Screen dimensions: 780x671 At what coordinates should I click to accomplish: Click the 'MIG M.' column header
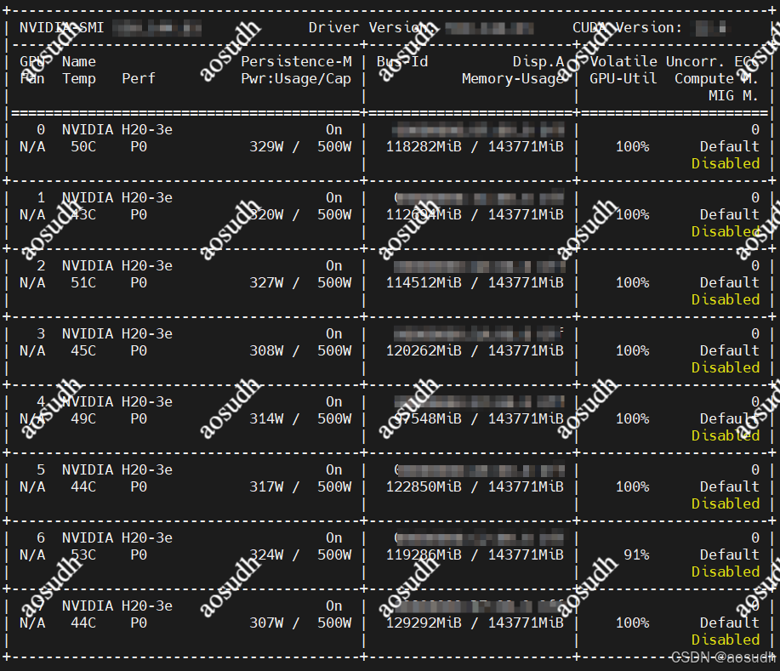pos(733,95)
